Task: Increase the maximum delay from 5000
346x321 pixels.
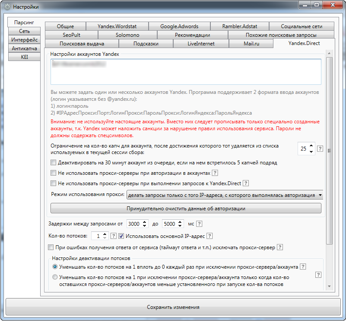Action: pos(180,222)
